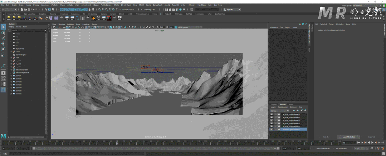Image resolution: width=386 pixels, height=156 pixels.
Task: Open the Redshift menu in menu bar
Action: coord(175,5)
